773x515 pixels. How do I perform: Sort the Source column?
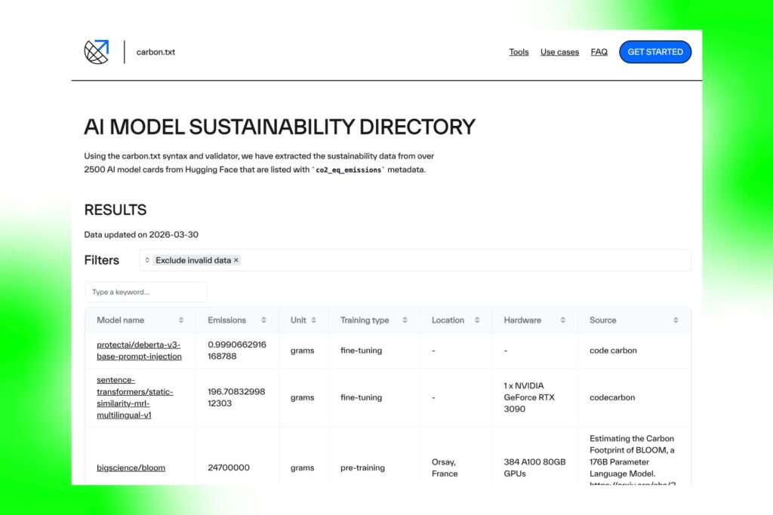click(x=678, y=320)
